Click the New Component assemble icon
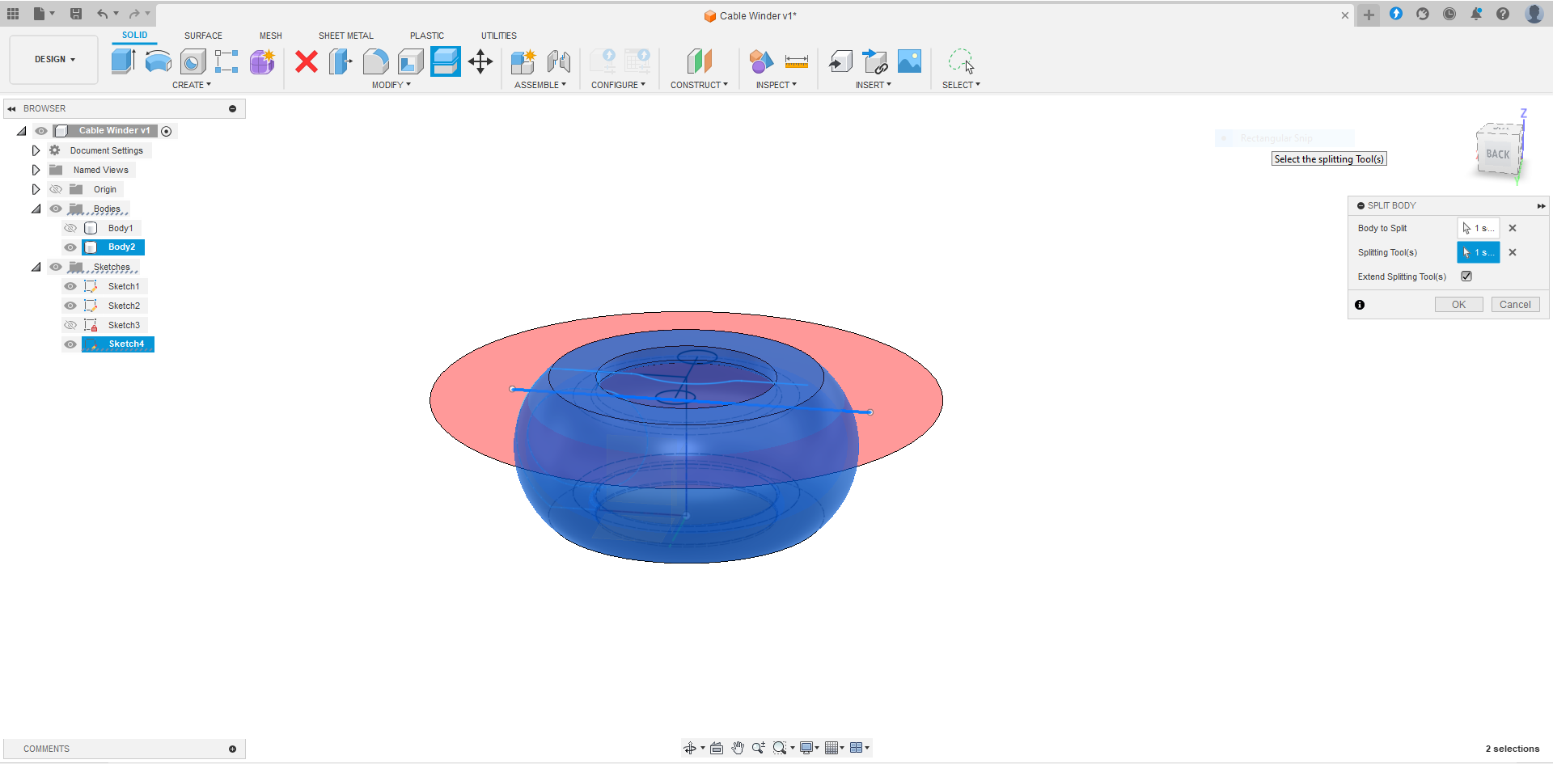This screenshot has height=764, width=1553. pyautogui.click(x=523, y=61)
